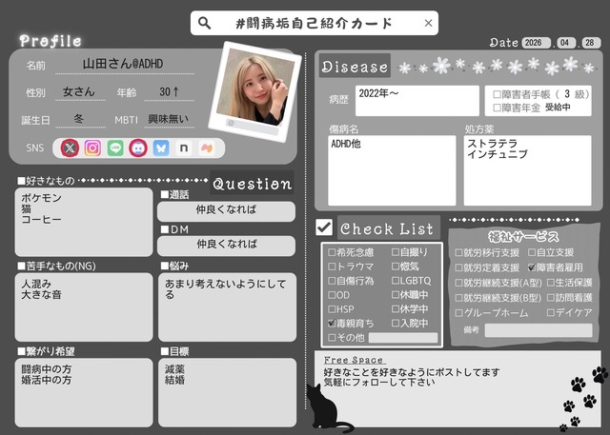The height and width of the screenshot is (435, 610).
Task: Check the 障害年金 checkbox
Action: 497,108
